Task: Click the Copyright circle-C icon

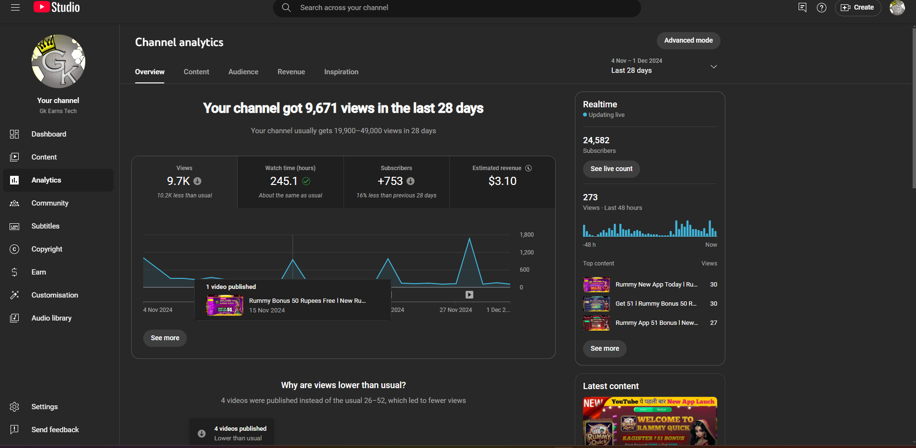Action: pos(14,249)
